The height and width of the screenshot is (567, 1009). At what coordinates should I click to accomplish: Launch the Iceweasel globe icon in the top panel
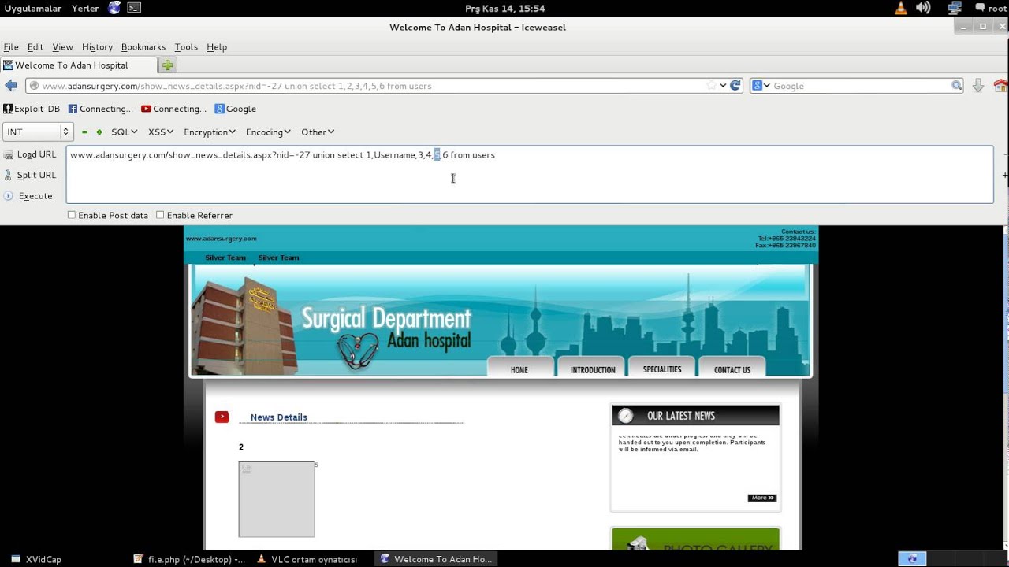[x=115, y=8]
